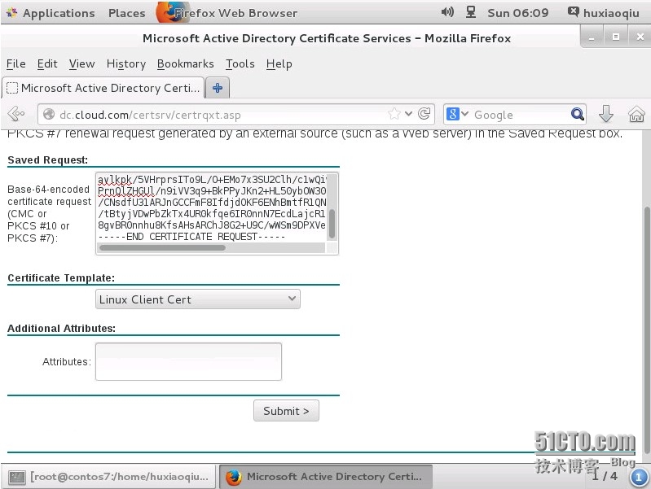Maximize the Firefox window
Viewport: 651px width, 489px height.
[616, 37]
